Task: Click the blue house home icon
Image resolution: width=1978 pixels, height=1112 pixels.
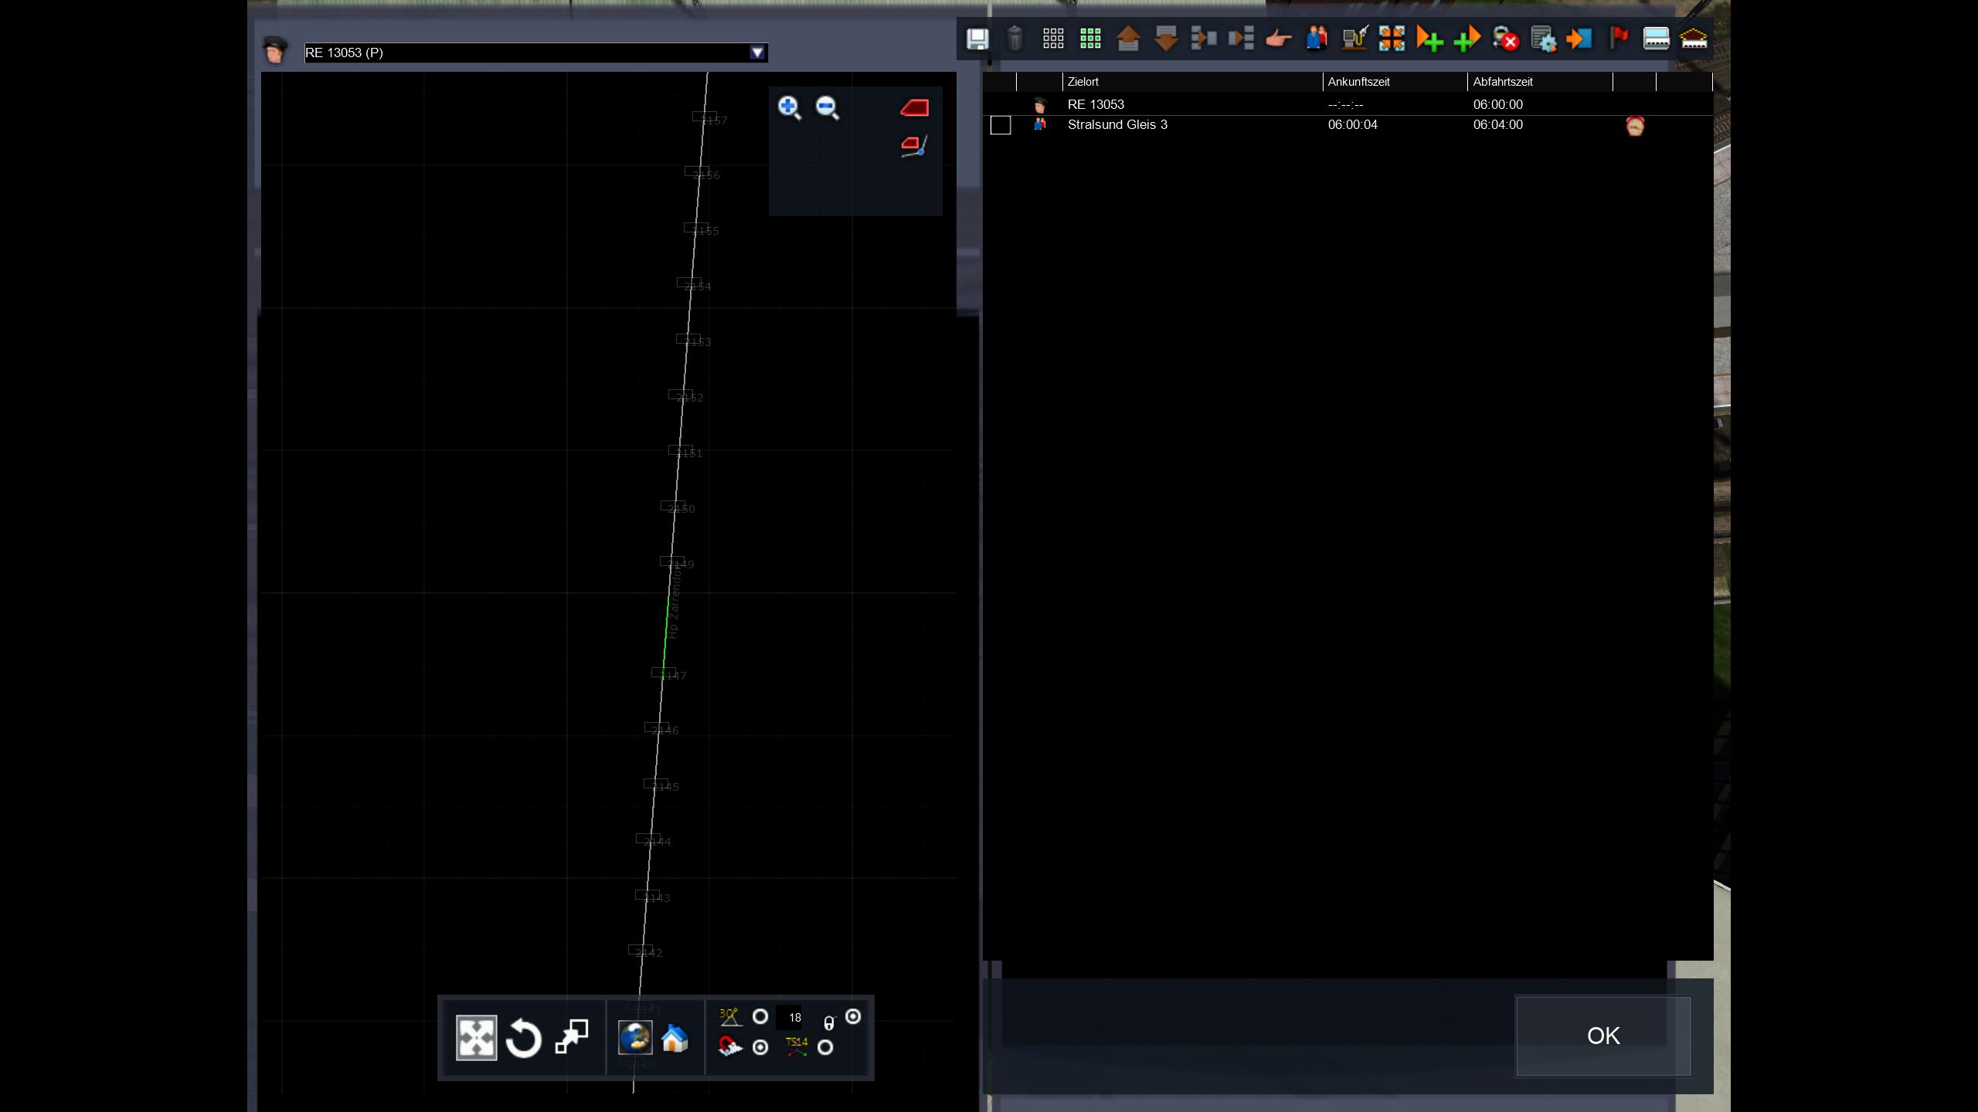Action: [675, 1039]
